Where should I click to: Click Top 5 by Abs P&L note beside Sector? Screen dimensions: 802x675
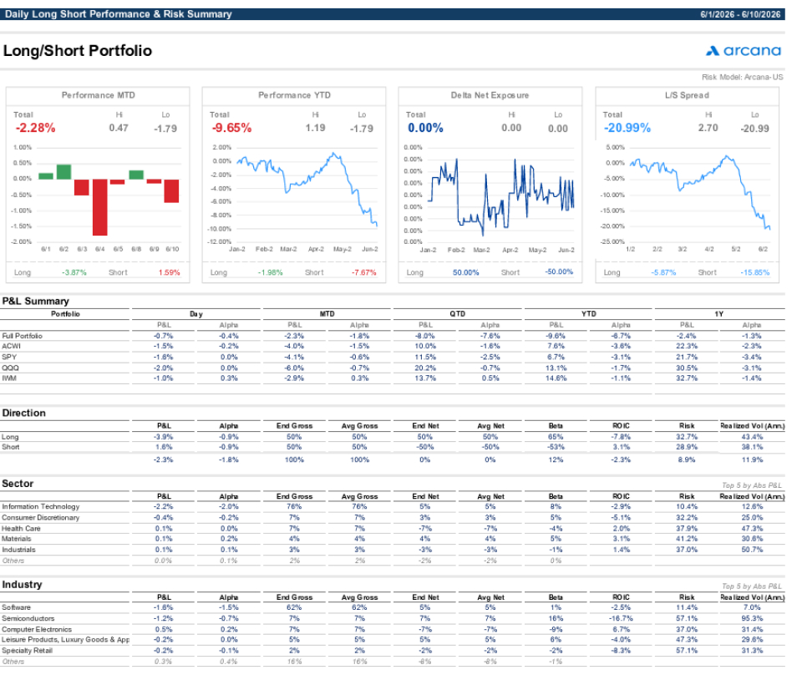(x=751, y=485)
